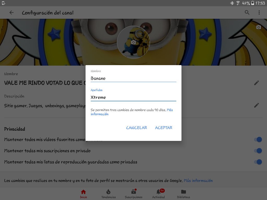Click the Sitio gamer description text

45,106
